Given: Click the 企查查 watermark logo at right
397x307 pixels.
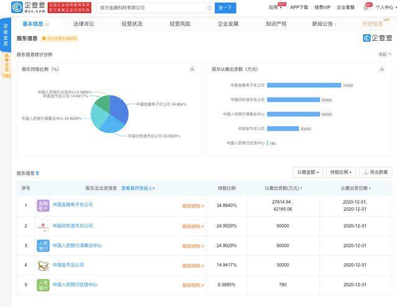Looking at the screenshot, I should click(x=378, y=38).
